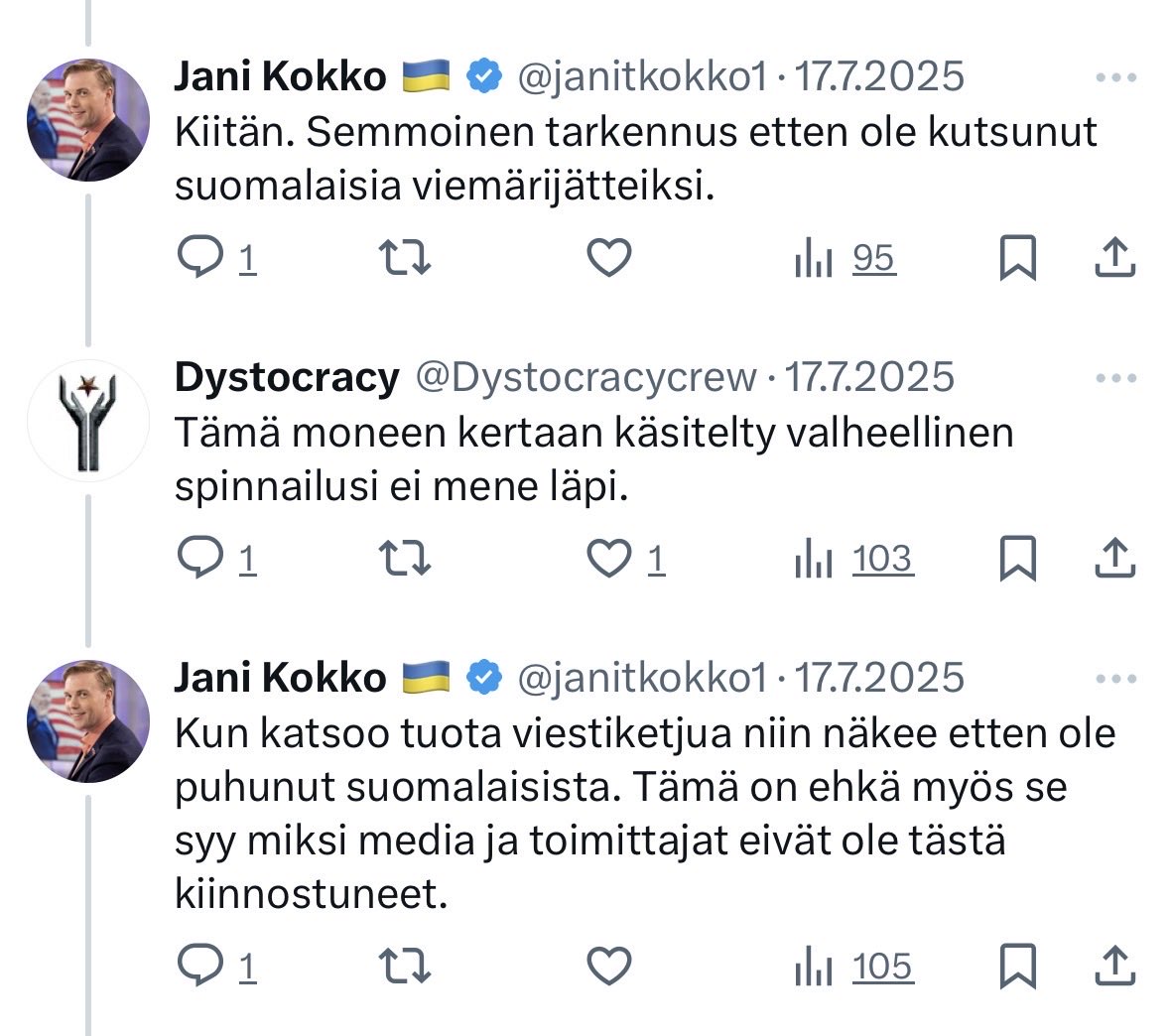This screenshot has width=1170, height=1036.
Task: View analytics showing 105 views
Action: 854,967
